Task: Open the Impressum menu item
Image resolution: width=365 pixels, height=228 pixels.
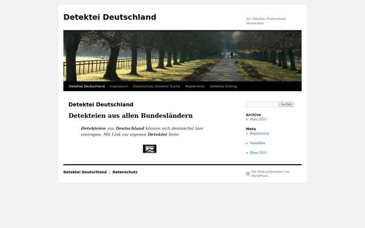Action: (x=119, y=86)
